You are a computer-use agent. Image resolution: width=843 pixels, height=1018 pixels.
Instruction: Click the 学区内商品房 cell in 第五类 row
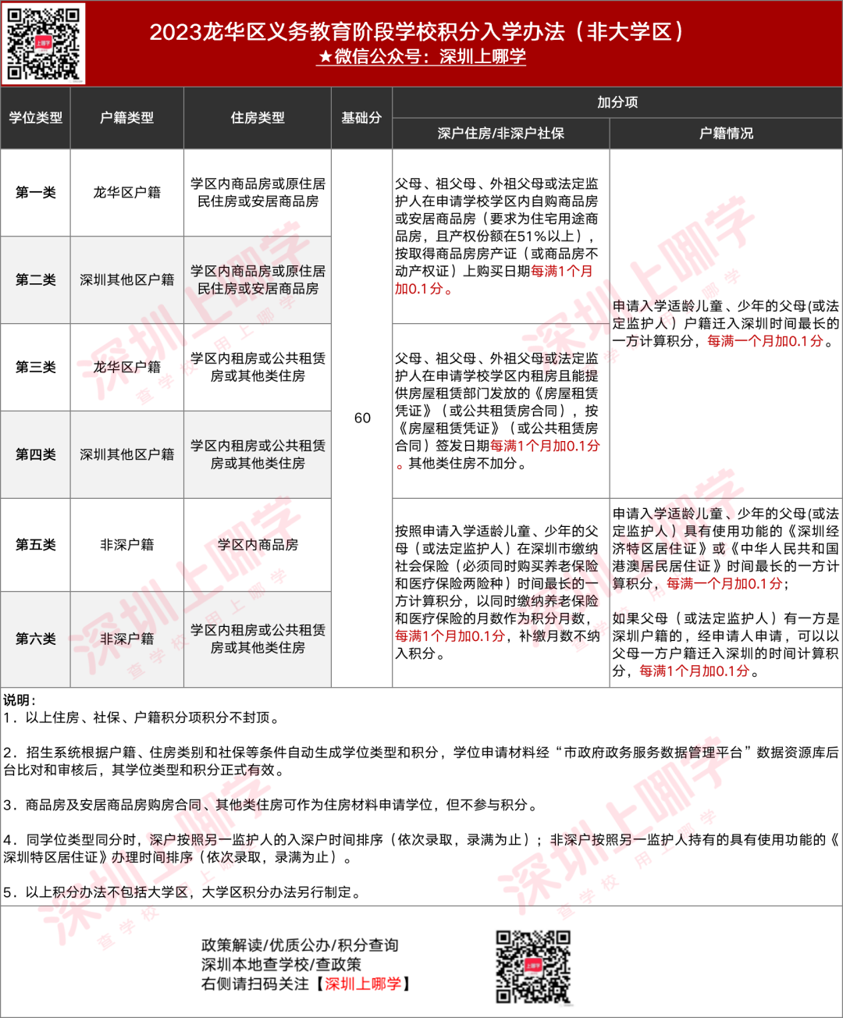click(258, 545)
